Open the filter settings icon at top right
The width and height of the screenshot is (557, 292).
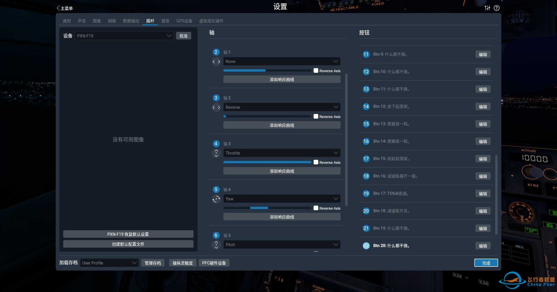[487, 8]
